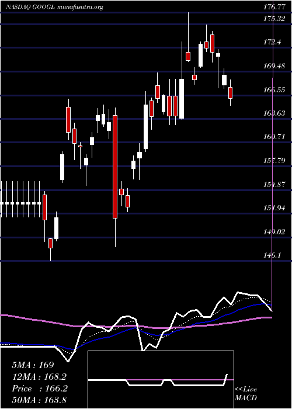
Task: Click the 172.4 price axis label
Action: pyautogui.click(x=272, y=41)
